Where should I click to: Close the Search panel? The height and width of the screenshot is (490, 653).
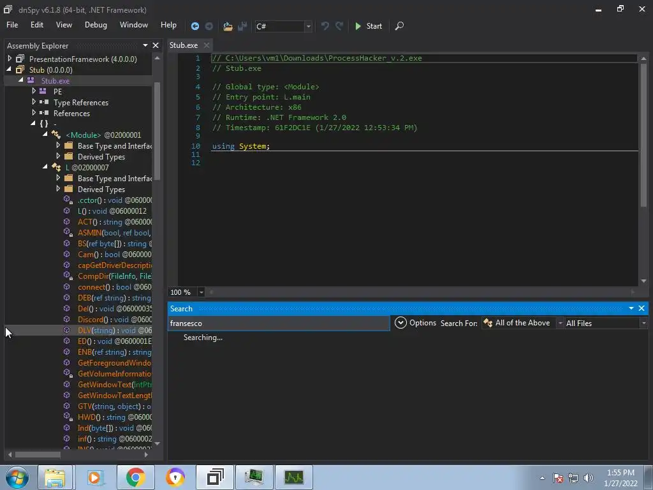coord(642,308)
